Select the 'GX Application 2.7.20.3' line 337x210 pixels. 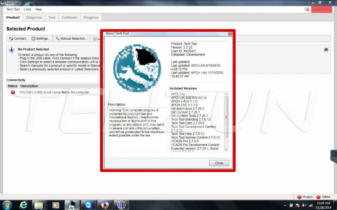coord(187,109)
